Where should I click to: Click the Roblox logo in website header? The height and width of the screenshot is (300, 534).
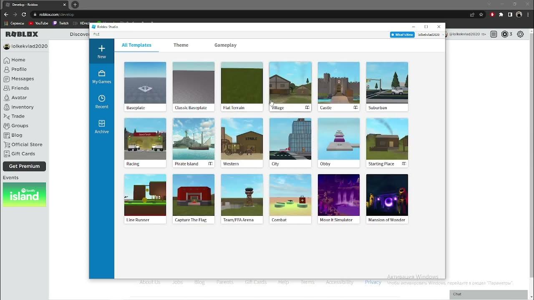22,34
